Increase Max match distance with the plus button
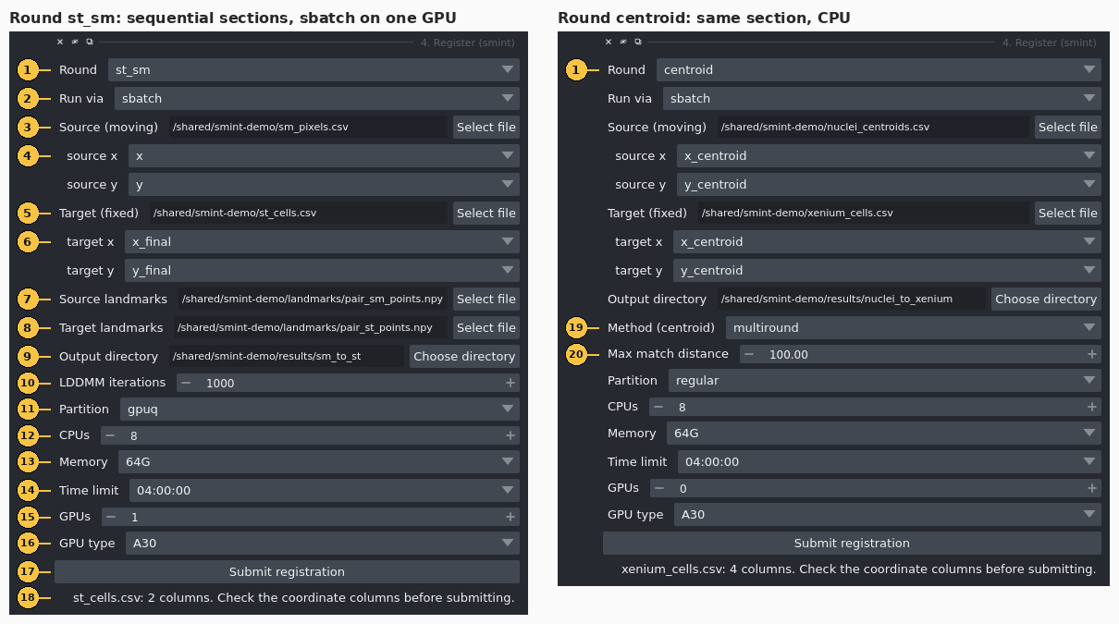The width and height of the screenshot is (1119, 624). (1091, 354)
